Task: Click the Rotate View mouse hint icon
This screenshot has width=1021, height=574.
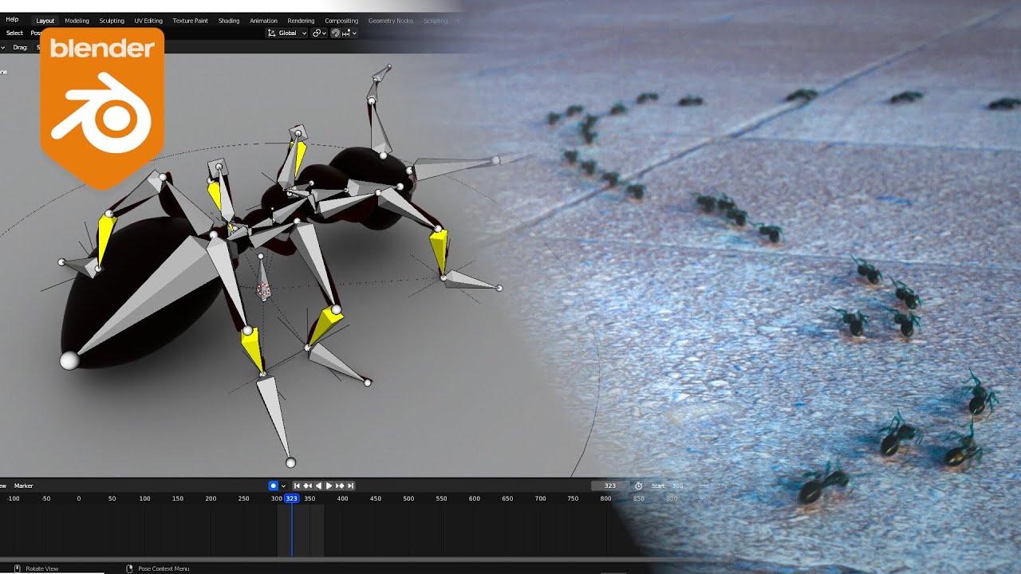Action: [x=17, y=568]
